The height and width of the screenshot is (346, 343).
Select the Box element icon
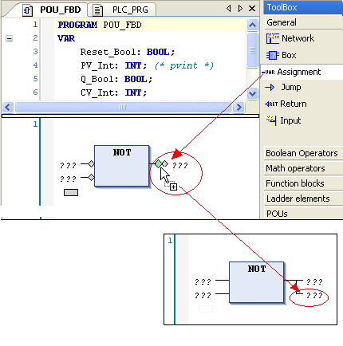click(x=273, y=55)
